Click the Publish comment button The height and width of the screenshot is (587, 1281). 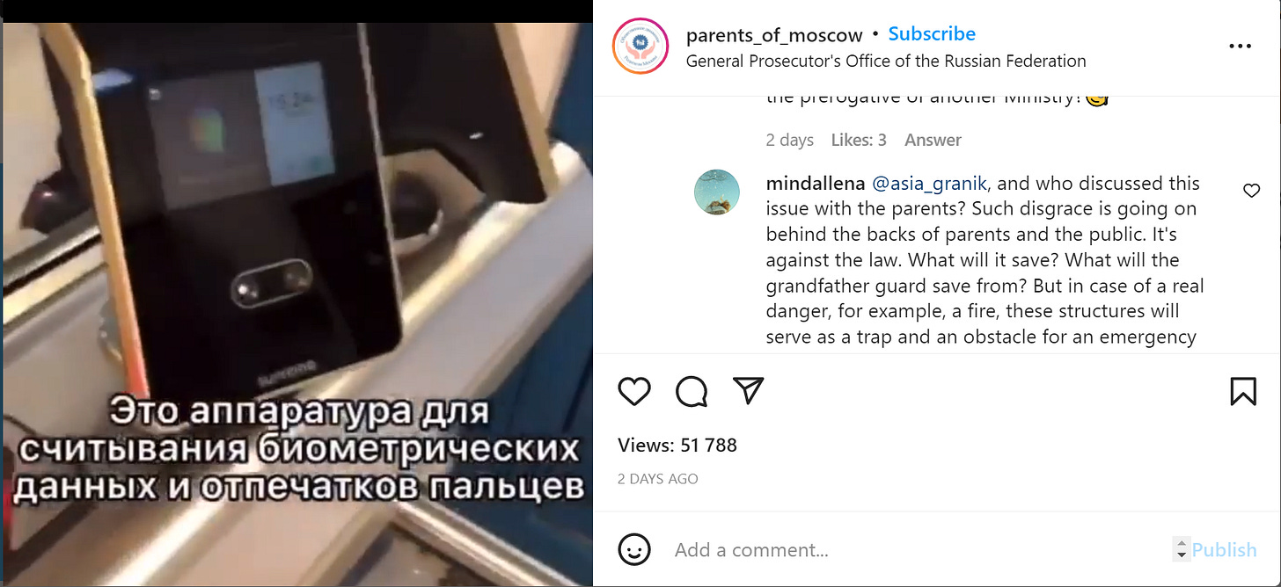pos(1225,550)
